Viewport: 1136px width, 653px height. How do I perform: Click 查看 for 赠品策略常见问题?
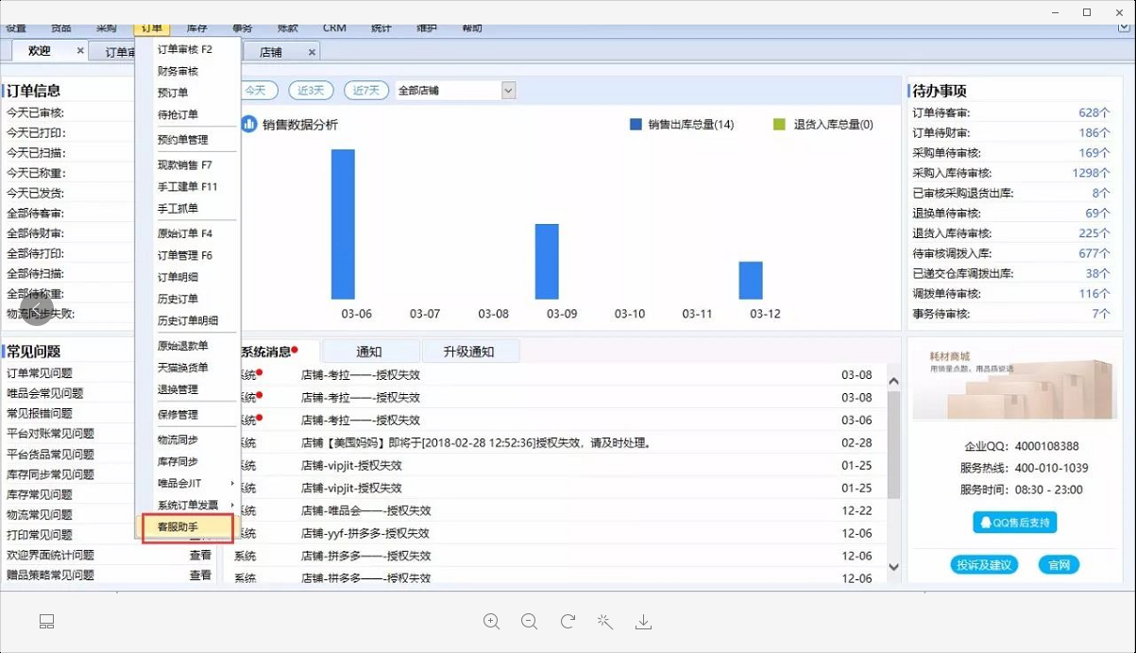pos(200,575)
